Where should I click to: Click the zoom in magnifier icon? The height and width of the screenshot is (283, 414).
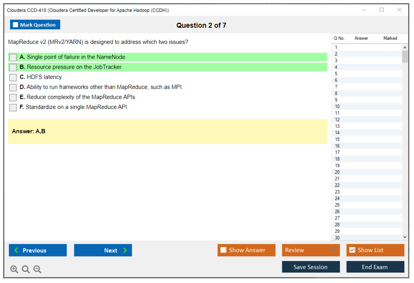14,270
